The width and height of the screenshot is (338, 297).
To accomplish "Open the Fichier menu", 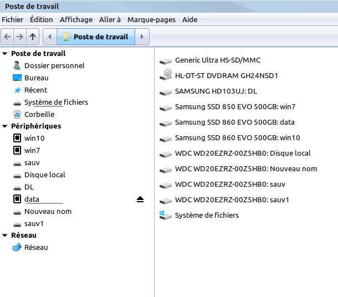I will 13,19.
